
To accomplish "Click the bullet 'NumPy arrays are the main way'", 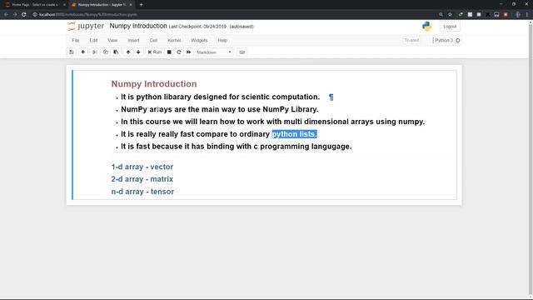I will point(220,109).
